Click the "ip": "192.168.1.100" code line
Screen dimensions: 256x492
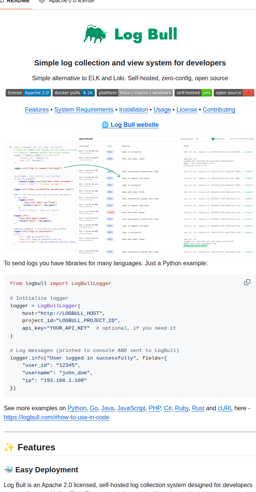54,380
